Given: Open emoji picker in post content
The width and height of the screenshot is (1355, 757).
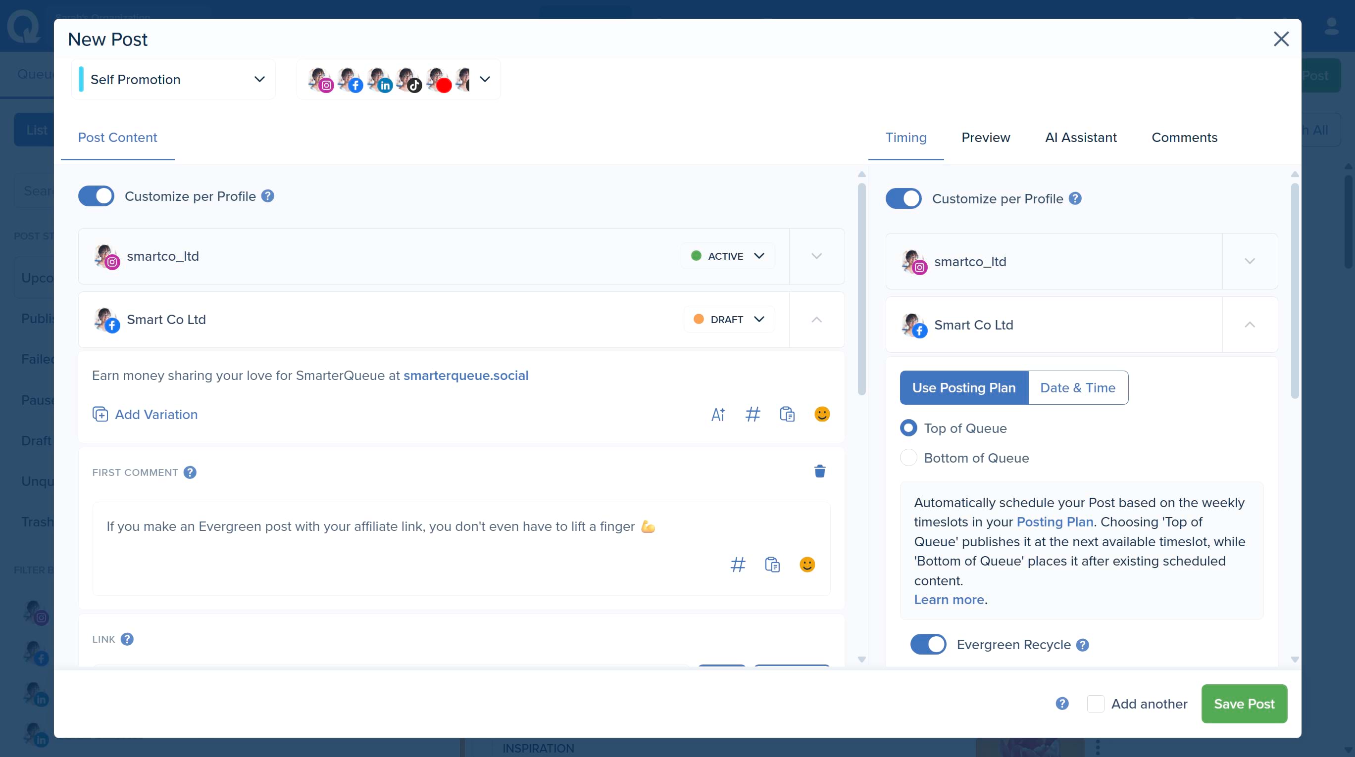Looking at the screenshot, I should tap(822, 414).
